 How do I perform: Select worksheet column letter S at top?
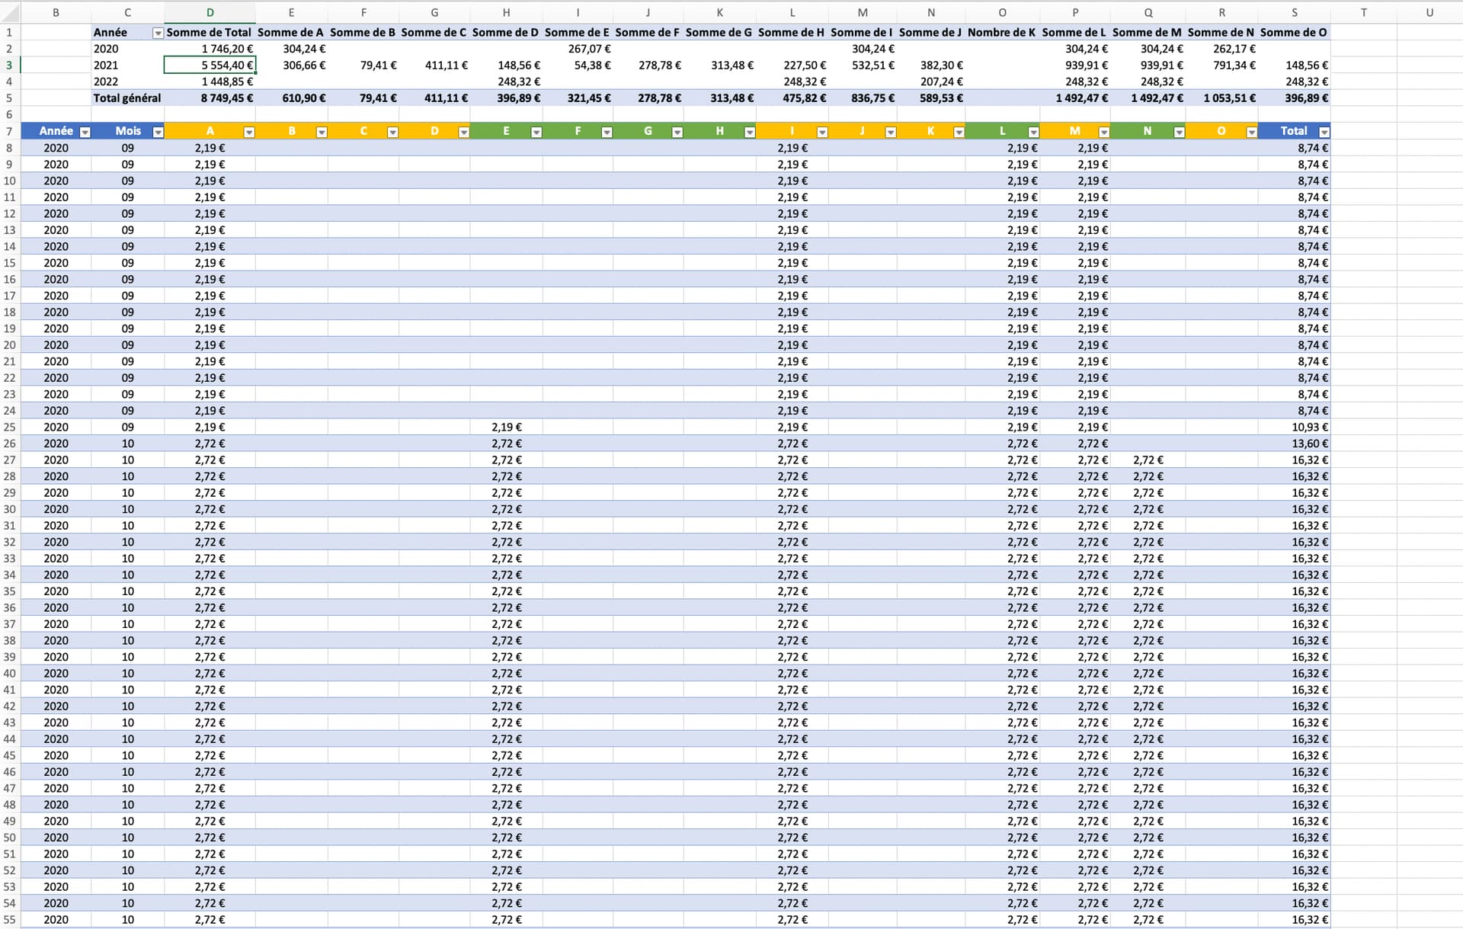point(1294,12)
